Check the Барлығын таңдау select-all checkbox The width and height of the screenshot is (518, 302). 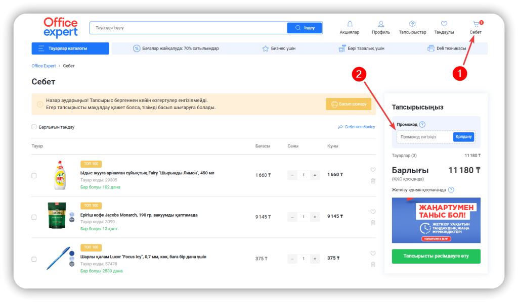(x=34, y=127)
